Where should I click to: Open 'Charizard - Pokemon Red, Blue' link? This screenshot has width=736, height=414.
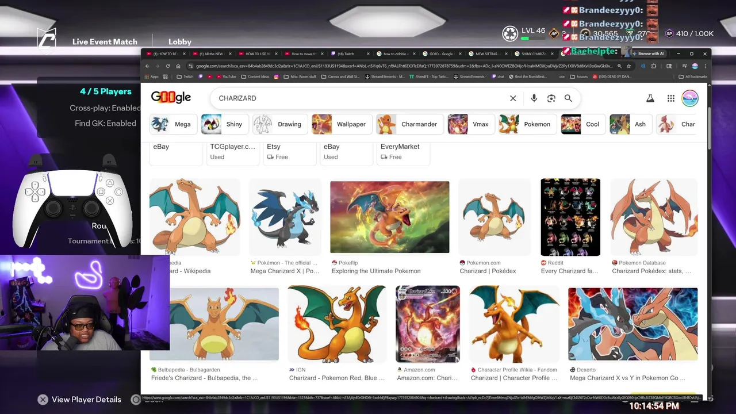coord(337,378)
